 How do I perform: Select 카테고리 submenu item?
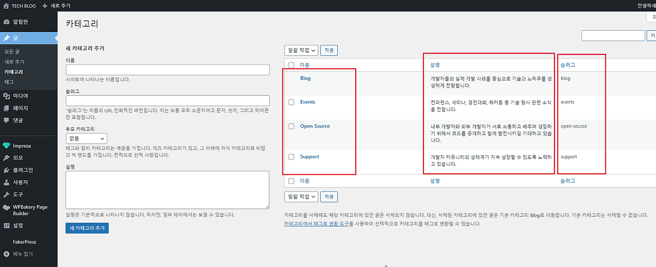tap(13, 72)
